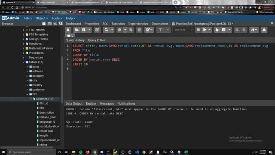Click the Copy icon in the query toolbar
This screenshot has width=275, height=155.
pos(119,30)
